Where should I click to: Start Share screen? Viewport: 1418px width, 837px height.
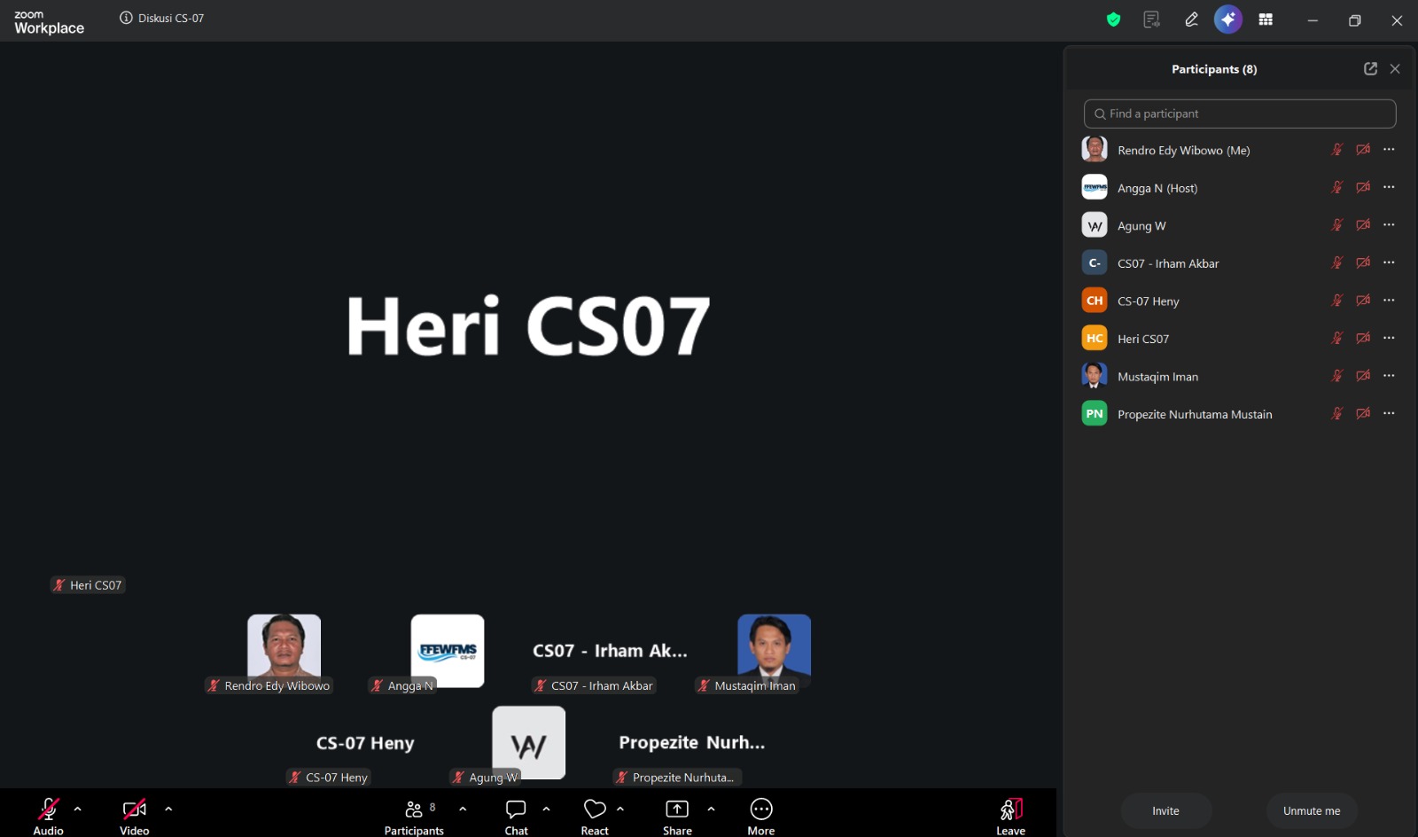677,816
